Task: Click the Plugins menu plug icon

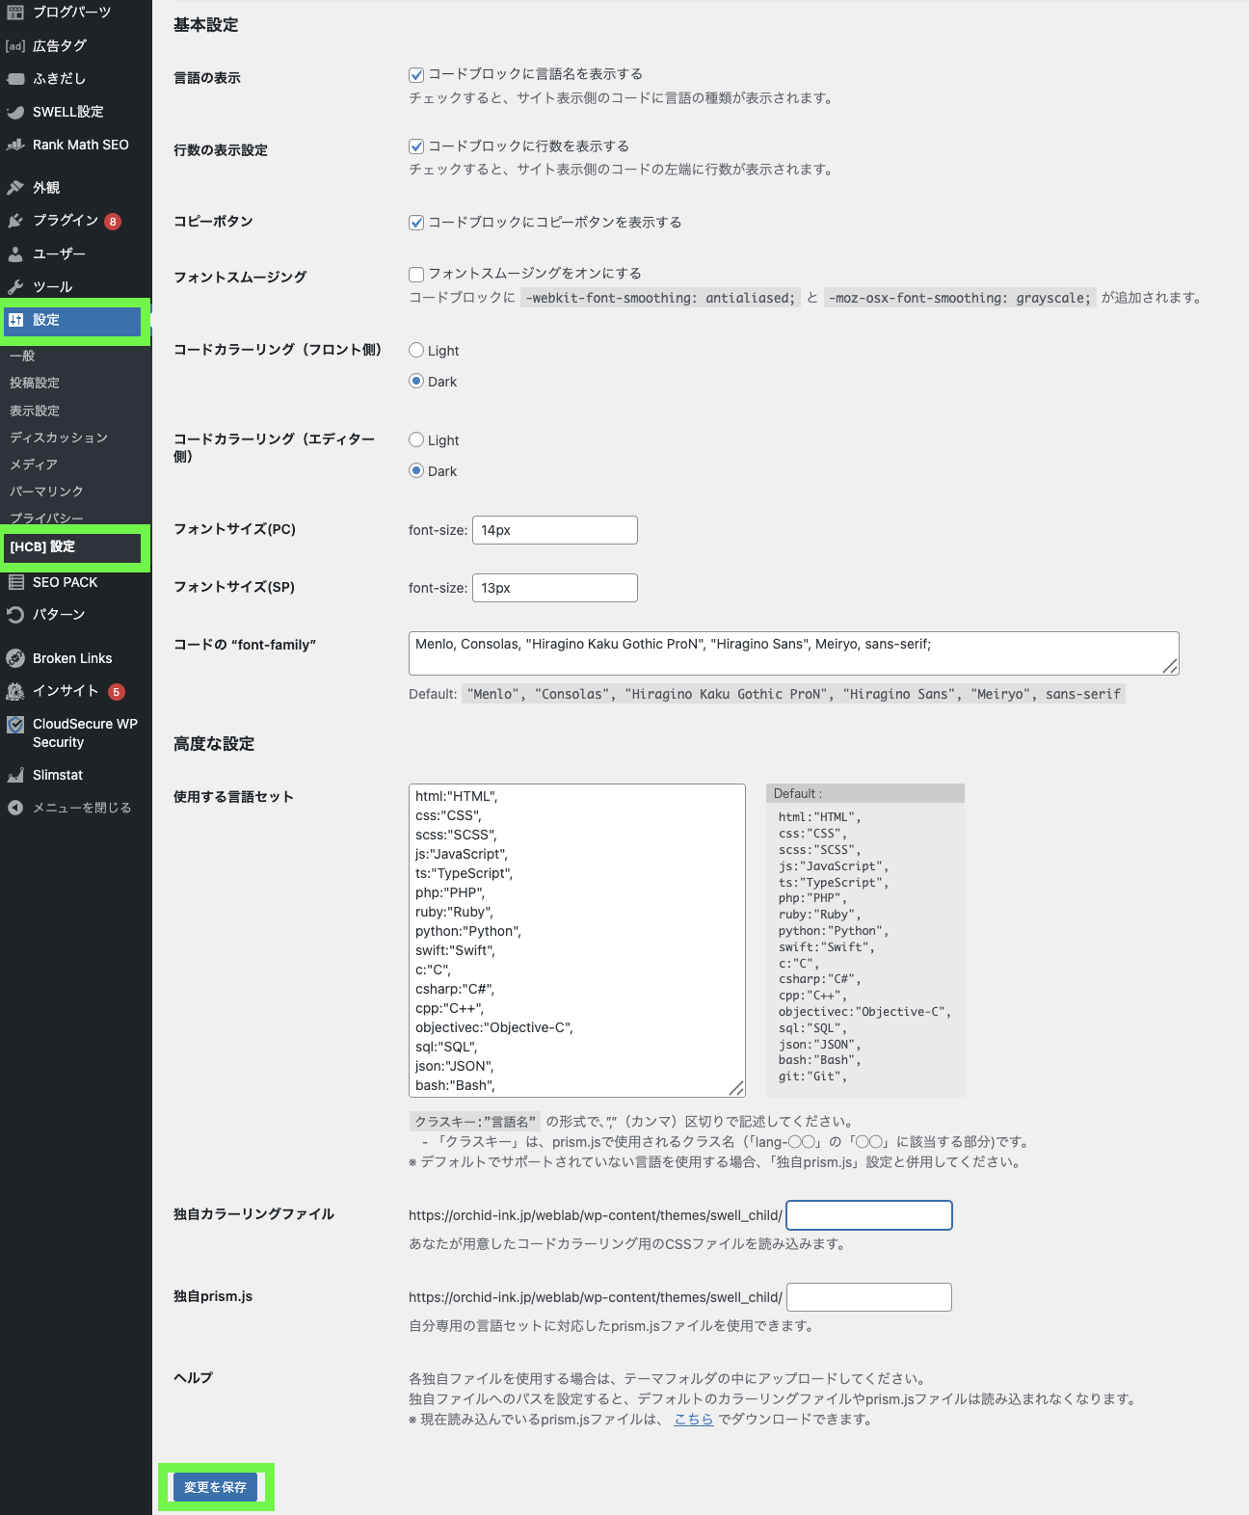Action: click(15, 221)
